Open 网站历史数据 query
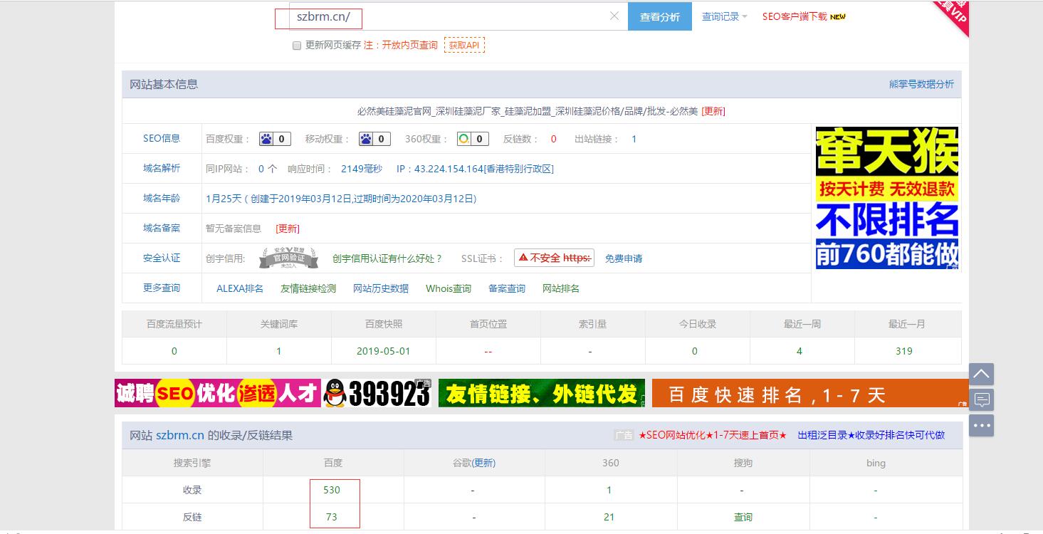 click(381, 288)
